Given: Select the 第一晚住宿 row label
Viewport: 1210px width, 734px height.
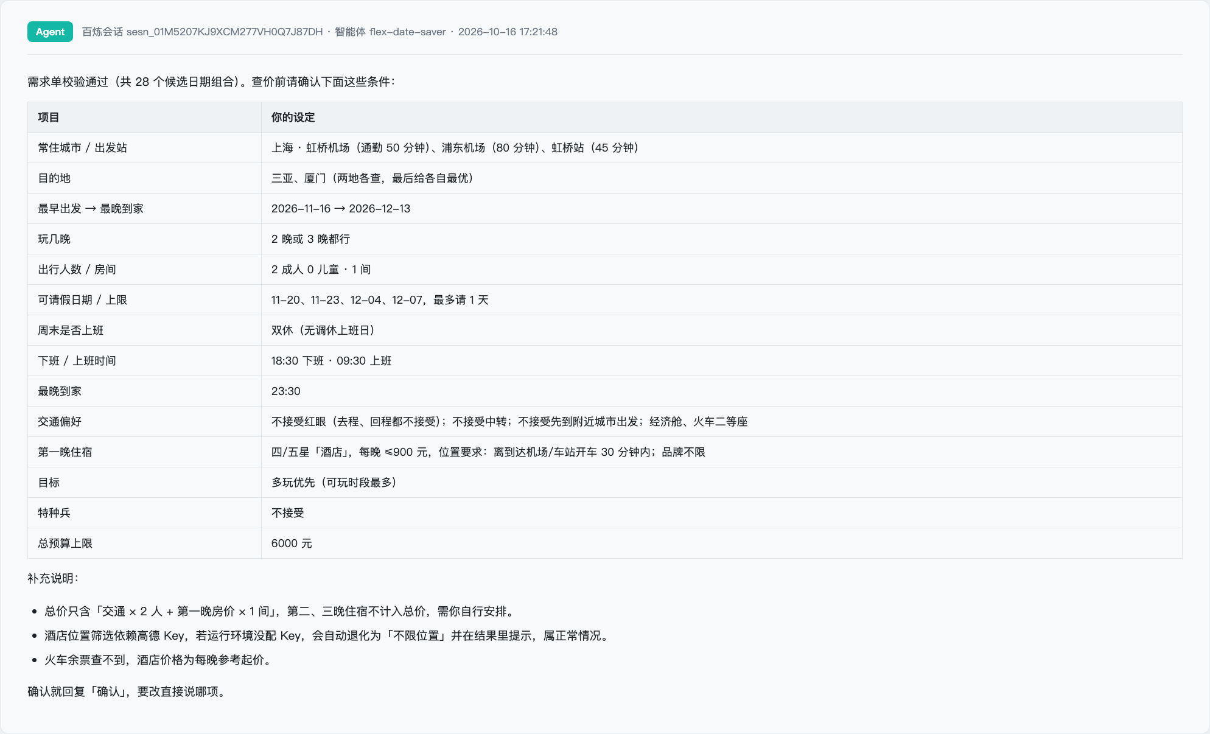Looking at the screenshot, I should 65,452.
